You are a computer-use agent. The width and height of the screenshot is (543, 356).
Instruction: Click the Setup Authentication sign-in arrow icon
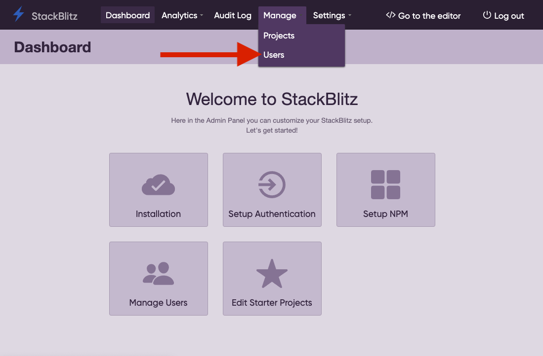click(x=272, y=184)
